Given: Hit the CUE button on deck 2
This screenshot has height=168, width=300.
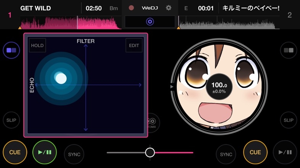Looking at the screenshot, I should pyautogui.click(x=255, y=152).
